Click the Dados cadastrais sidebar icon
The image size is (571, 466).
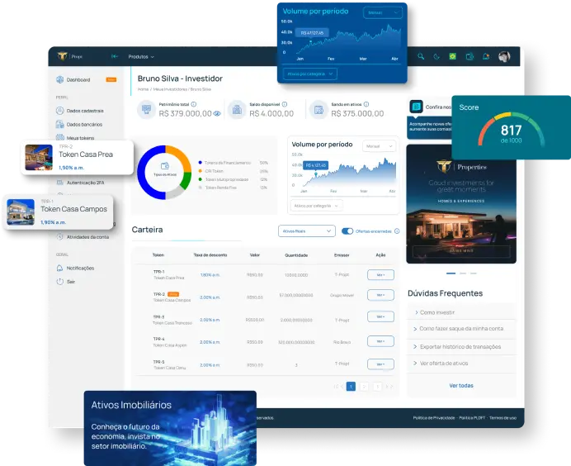coord(60,111)
